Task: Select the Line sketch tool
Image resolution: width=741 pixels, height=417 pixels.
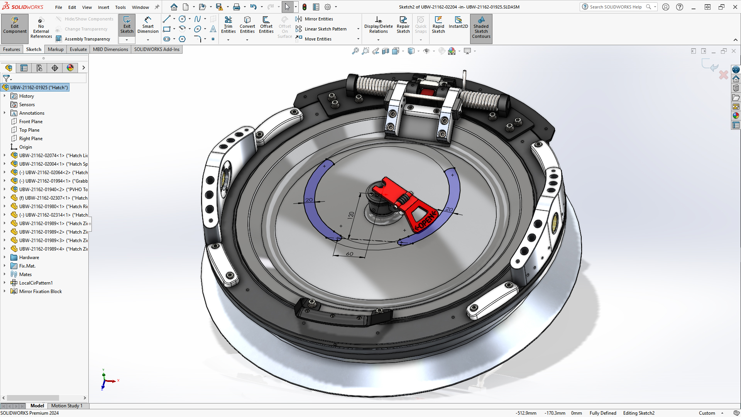Action: [167, 19]
